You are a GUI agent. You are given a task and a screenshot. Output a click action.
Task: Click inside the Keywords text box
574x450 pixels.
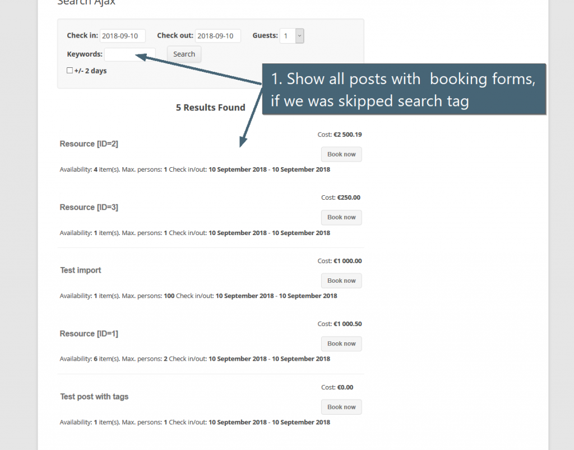(x=129, y=54)
